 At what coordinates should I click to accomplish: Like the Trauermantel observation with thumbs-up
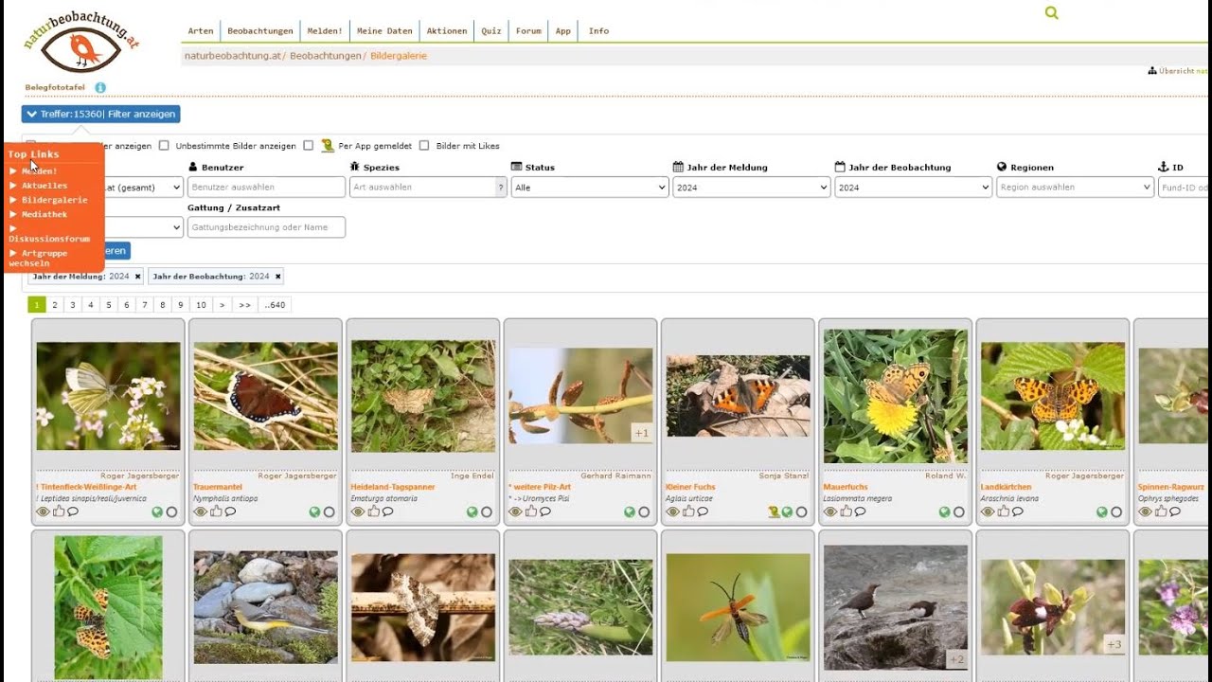(216, 511)
